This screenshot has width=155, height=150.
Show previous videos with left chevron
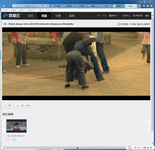click(4, 126)
